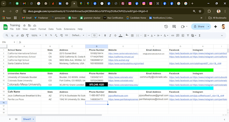The width and height of the screenshot is (229, 122).
Task: Increase decimal places
Action: click(x=61, y=35)
